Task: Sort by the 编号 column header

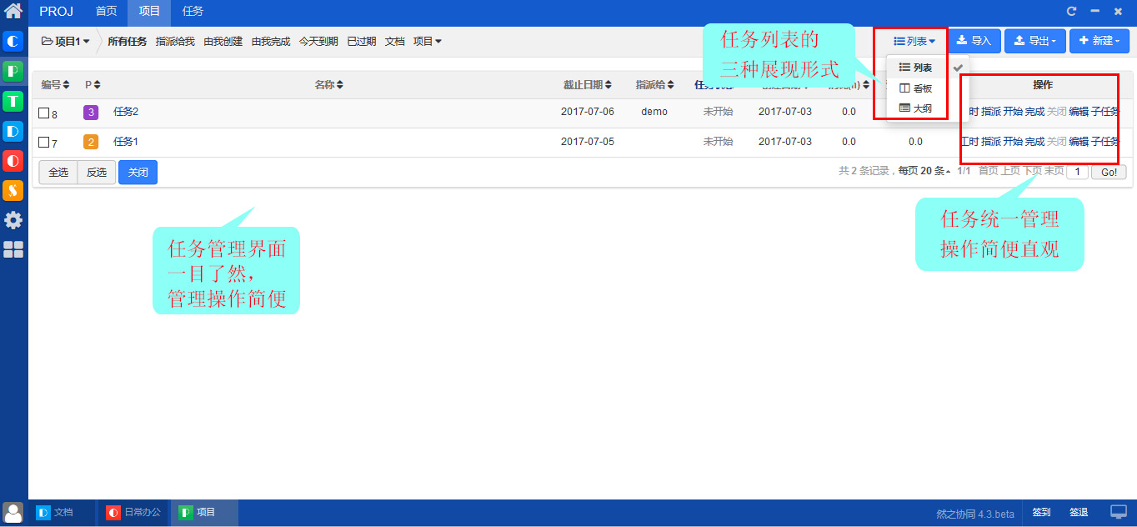Action: tap(55, 85)
